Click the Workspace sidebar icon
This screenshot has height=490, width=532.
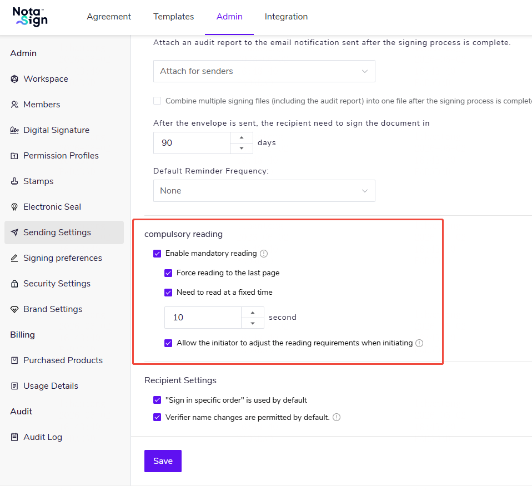[x=14, y=79]
